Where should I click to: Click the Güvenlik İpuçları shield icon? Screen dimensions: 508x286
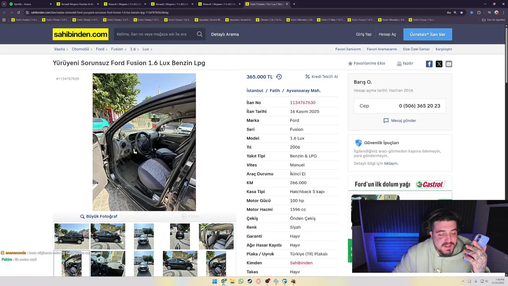tap(358, 143)
